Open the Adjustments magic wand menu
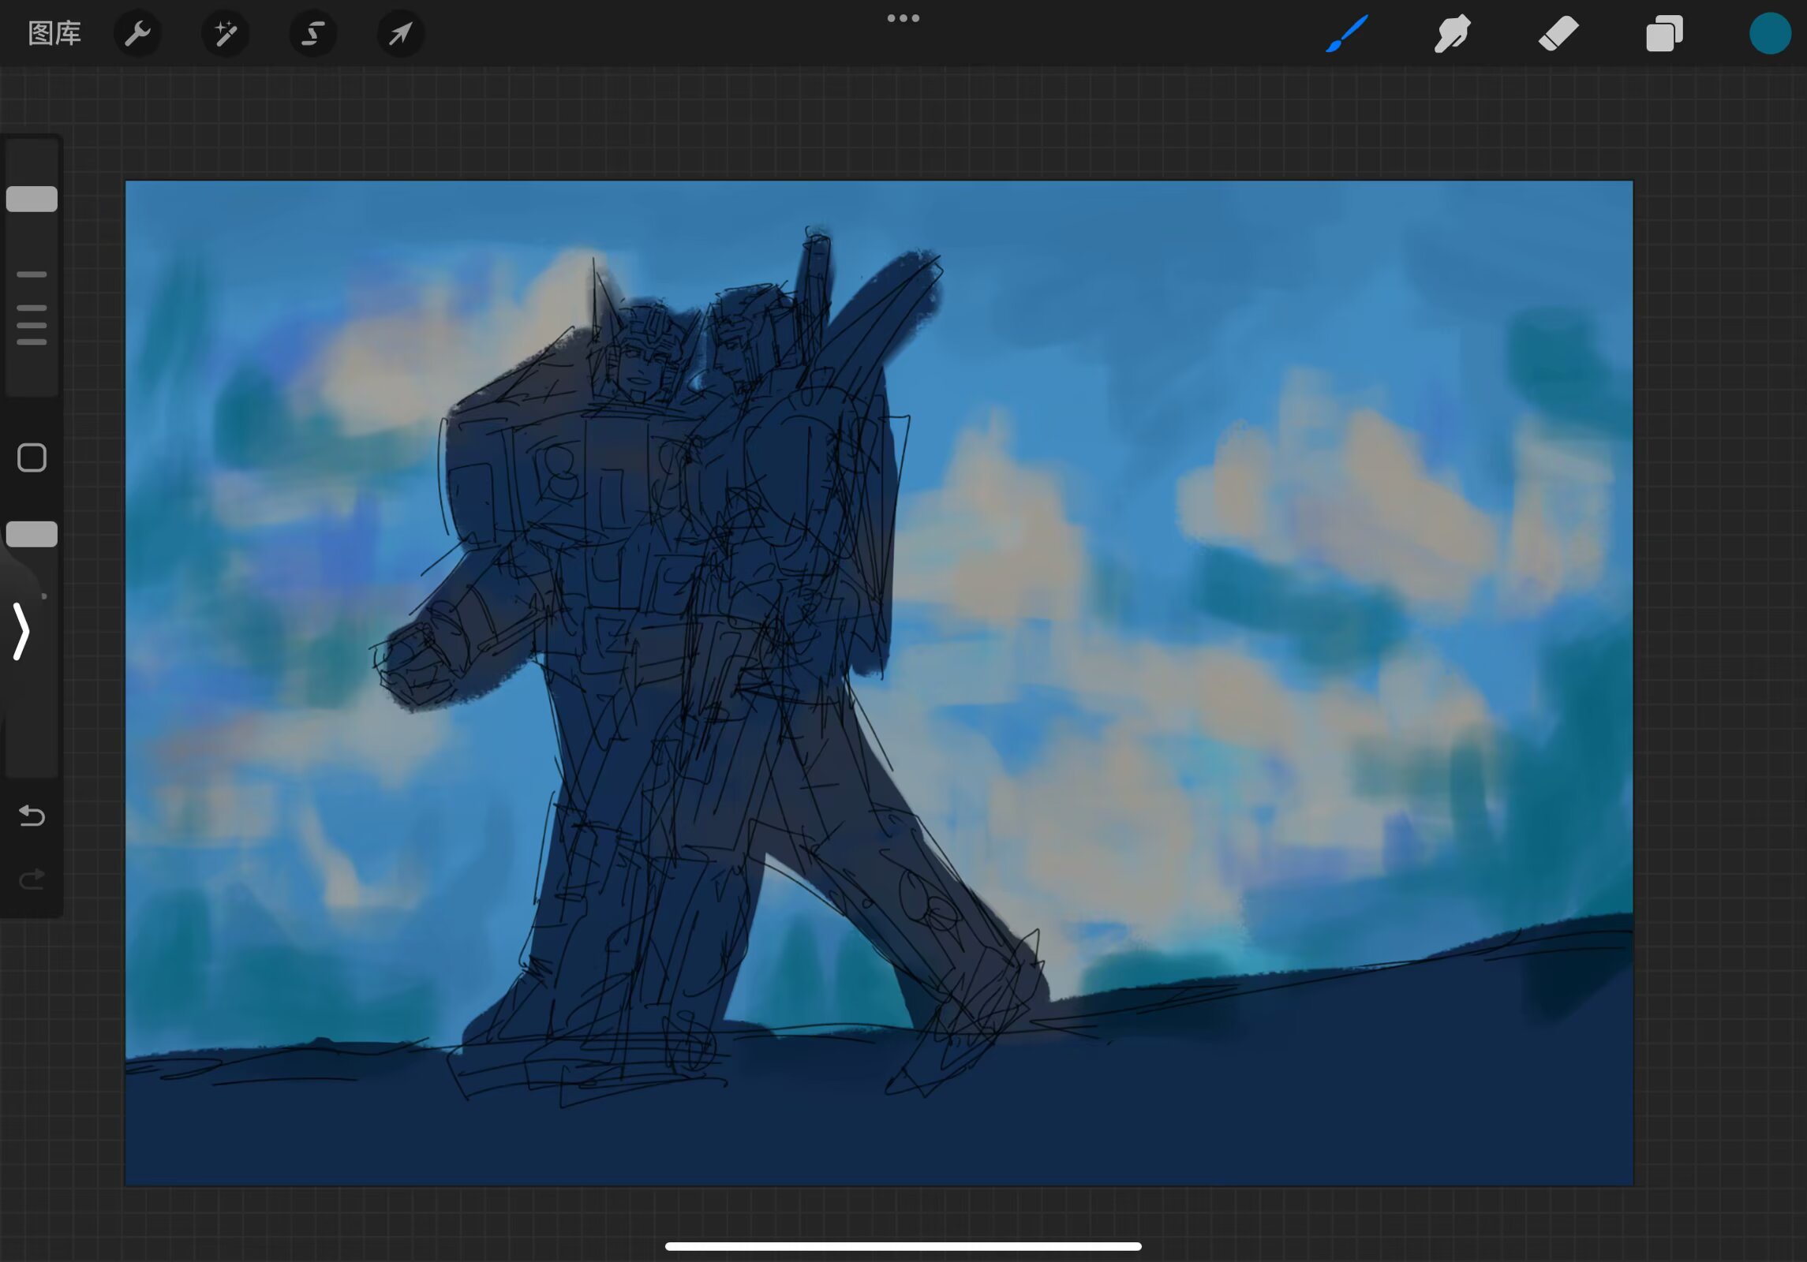This screenshot has height=1262, width=1807. tap(226, 33)
